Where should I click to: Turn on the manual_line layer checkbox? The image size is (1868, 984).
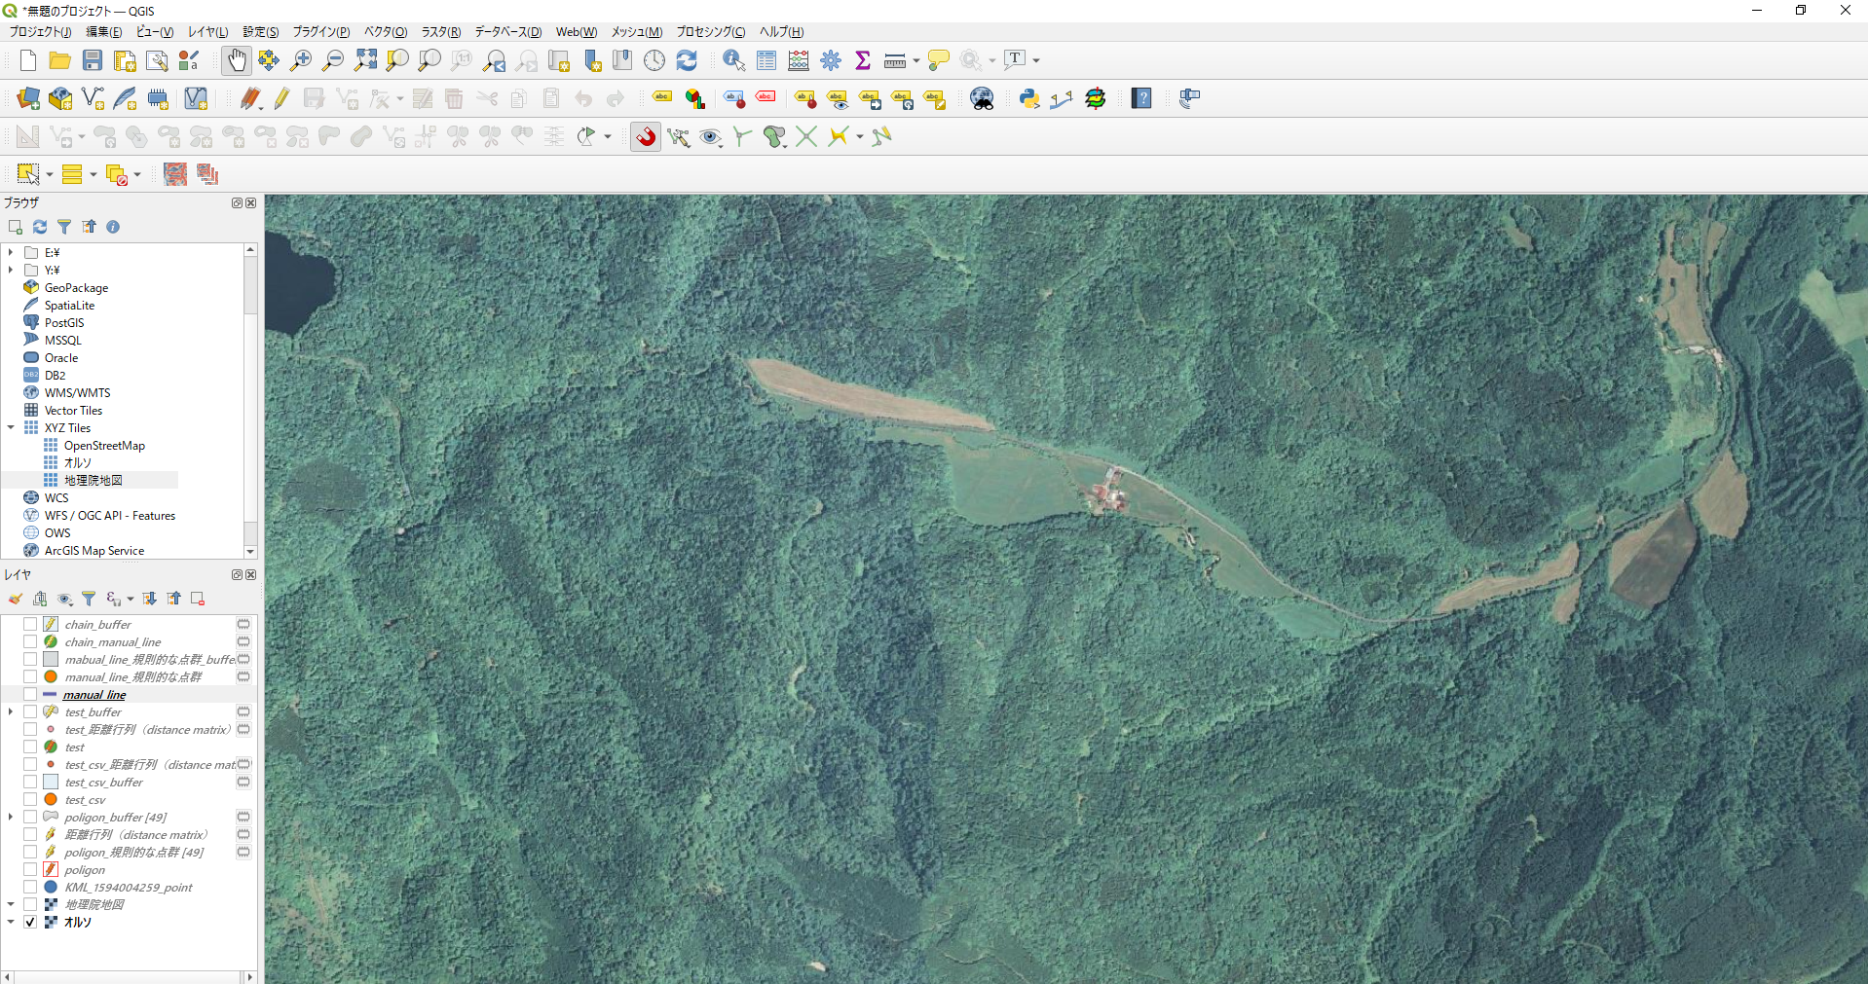click(30, 694)
